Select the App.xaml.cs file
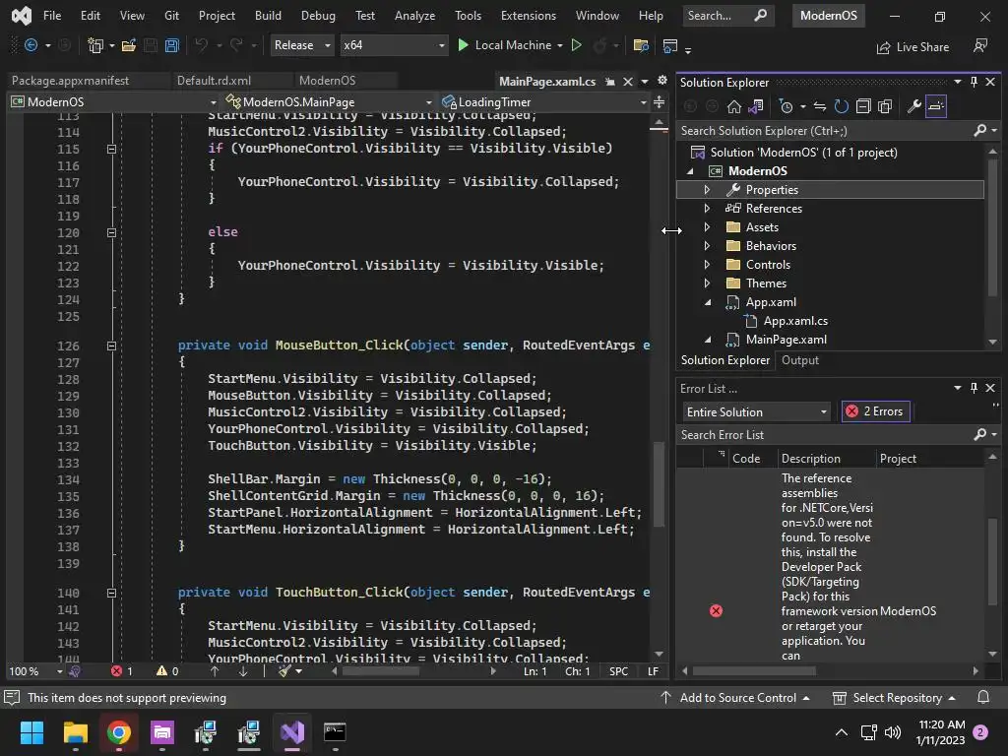 coord(795,321)
